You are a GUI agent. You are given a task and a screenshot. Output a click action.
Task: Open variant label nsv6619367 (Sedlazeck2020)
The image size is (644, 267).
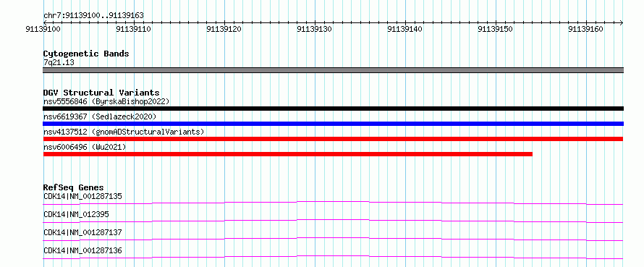tap(100, 116)
